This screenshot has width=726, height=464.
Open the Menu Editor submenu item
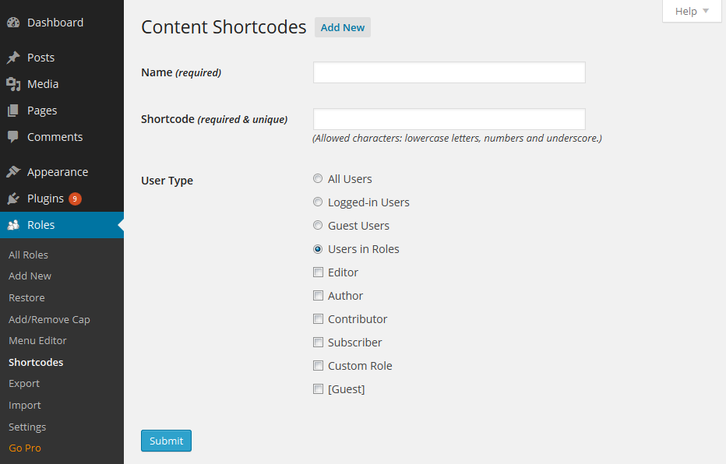(x=37, y=340)
